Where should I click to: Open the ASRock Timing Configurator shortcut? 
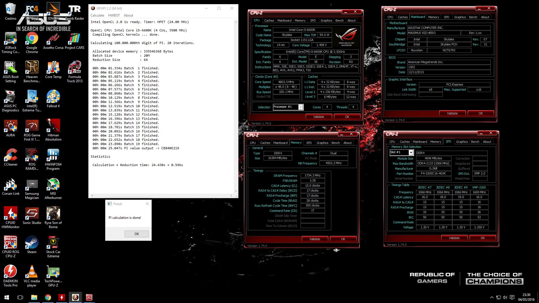pos(11,43)
